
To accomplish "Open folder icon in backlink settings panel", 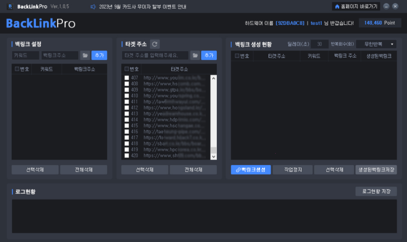I will [x=85, y=55].
